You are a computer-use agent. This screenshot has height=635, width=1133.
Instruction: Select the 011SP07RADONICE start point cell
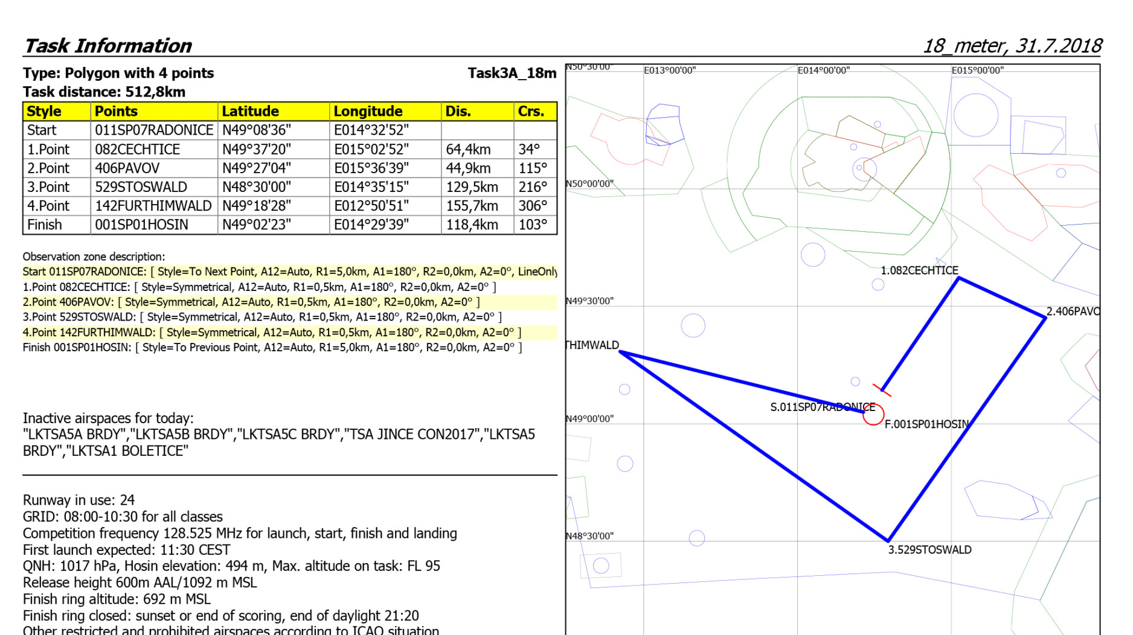[x=153, y=130]
